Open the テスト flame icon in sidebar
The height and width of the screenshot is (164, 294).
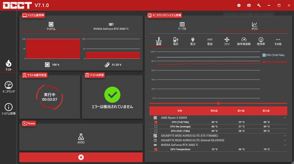pos(8,63)
